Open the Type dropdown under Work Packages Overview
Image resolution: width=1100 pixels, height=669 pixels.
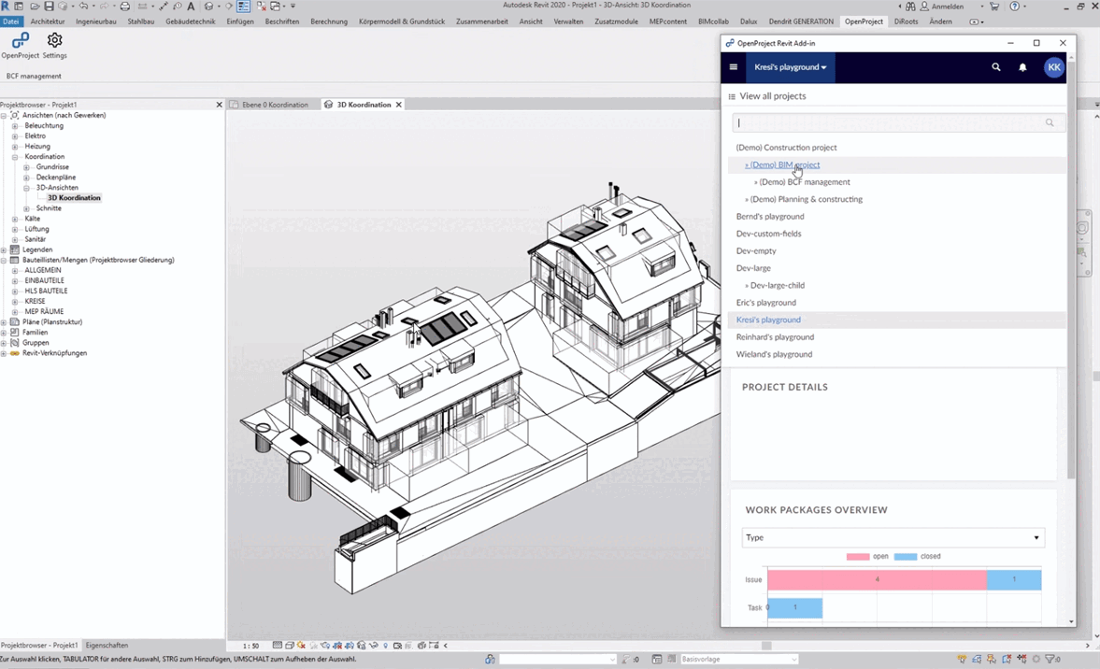pyautogui.click(x=893, y=537)
